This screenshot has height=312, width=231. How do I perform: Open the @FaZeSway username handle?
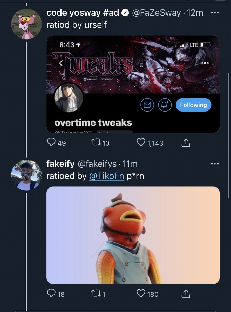(157, 13)
